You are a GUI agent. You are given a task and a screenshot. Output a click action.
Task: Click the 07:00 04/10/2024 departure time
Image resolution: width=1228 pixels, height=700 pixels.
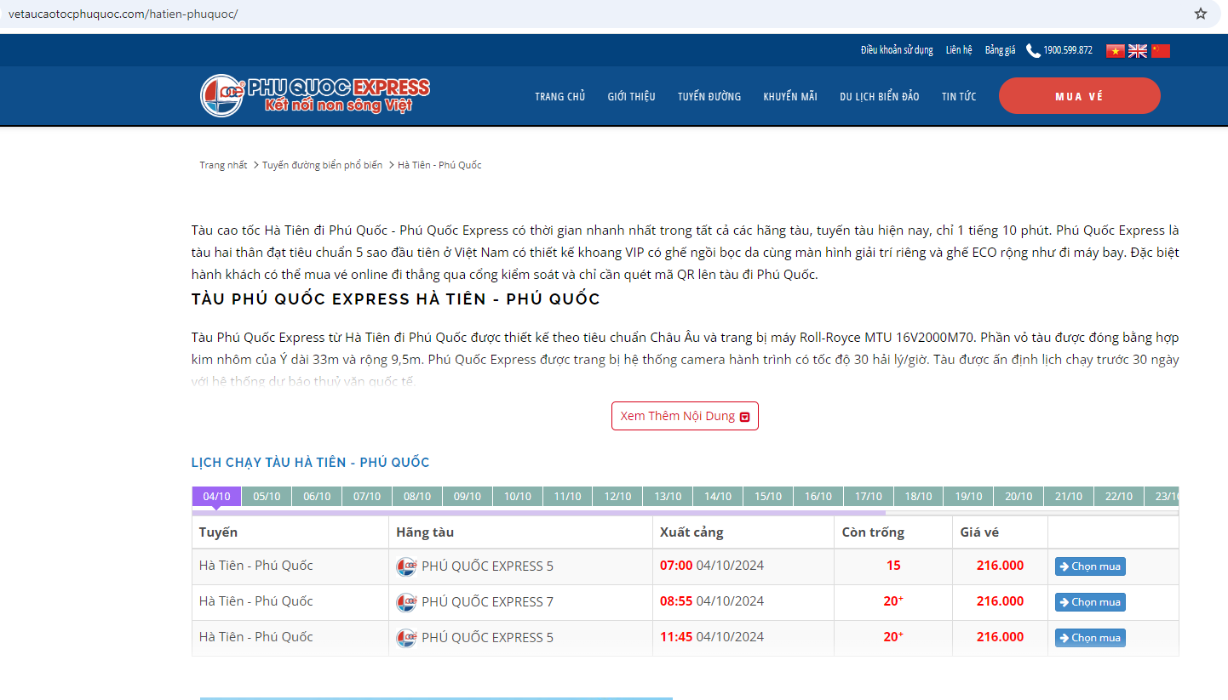[x=712, y=566]
